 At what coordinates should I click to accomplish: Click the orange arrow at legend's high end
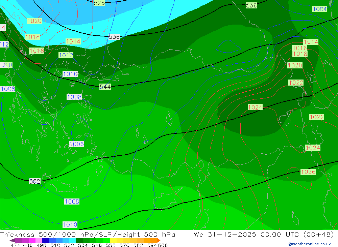point(159,240)
